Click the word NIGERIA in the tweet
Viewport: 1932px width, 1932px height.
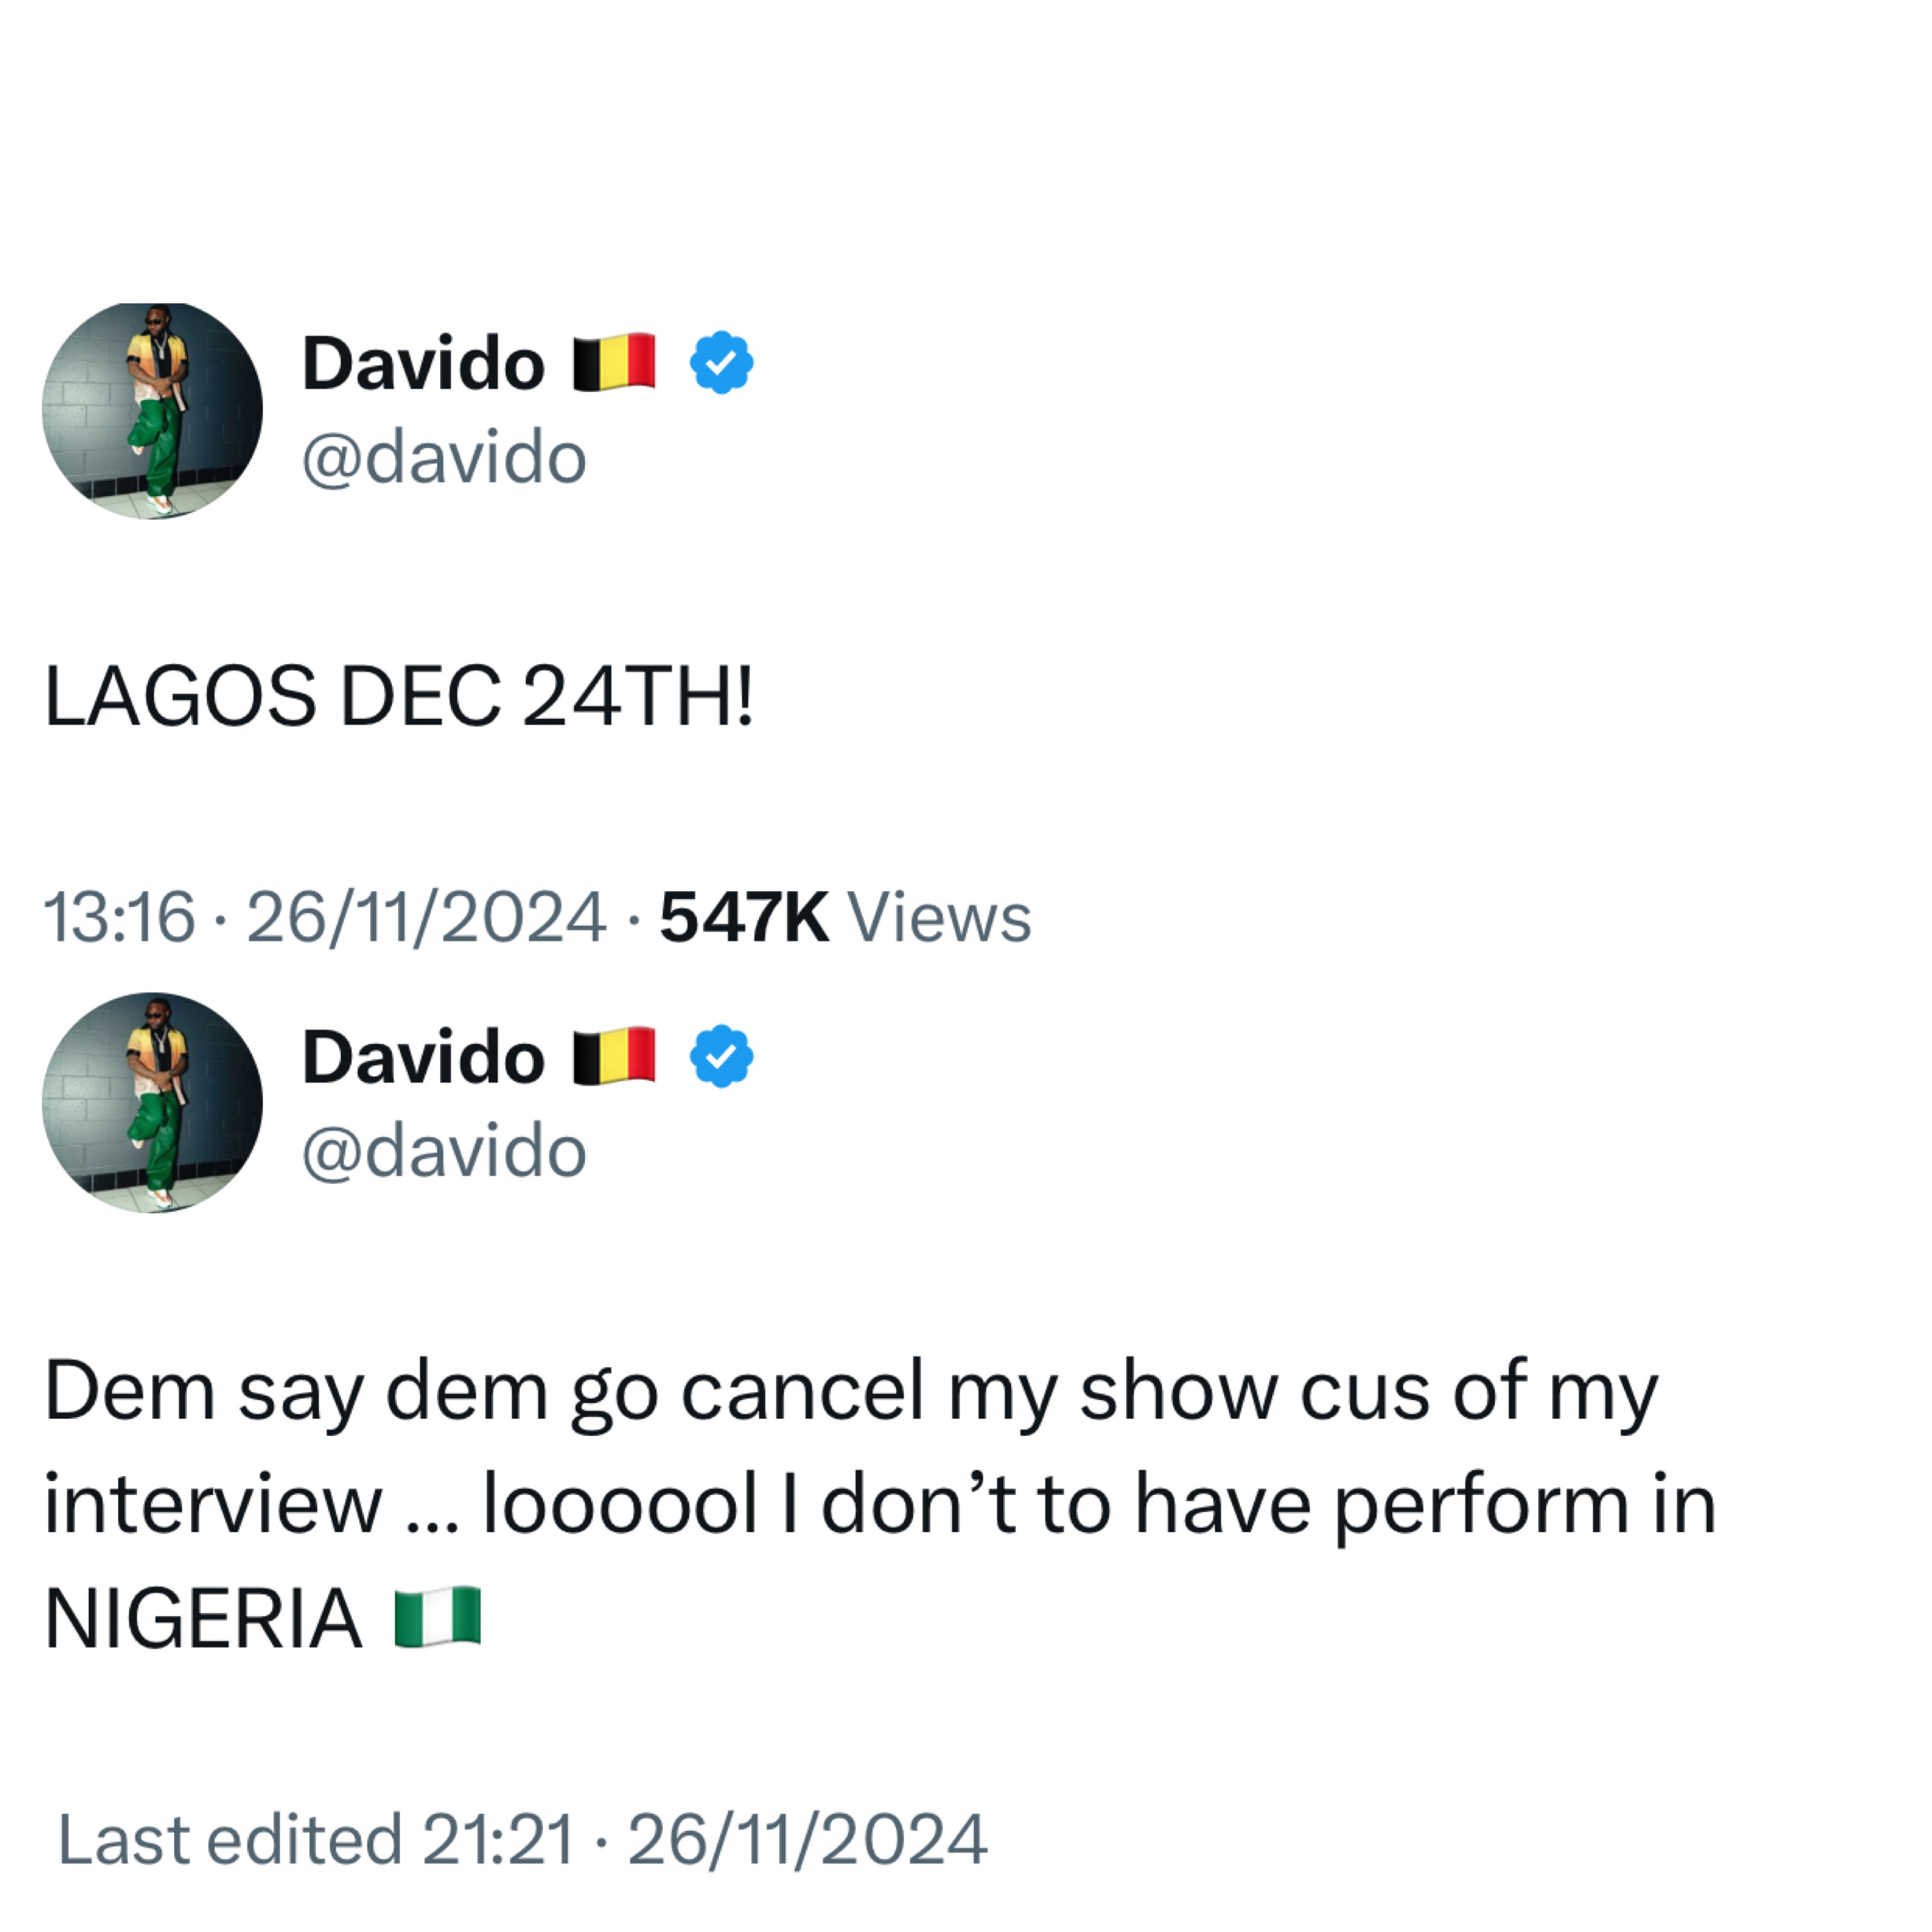[203, 1619]
